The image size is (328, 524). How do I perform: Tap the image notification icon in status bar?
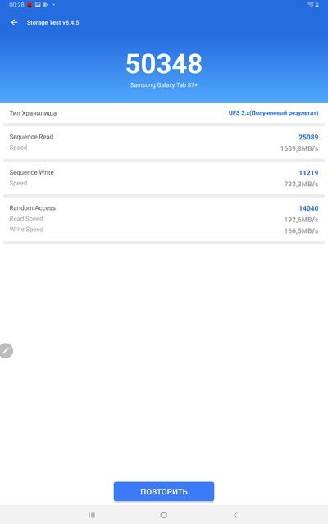[38, 5]
